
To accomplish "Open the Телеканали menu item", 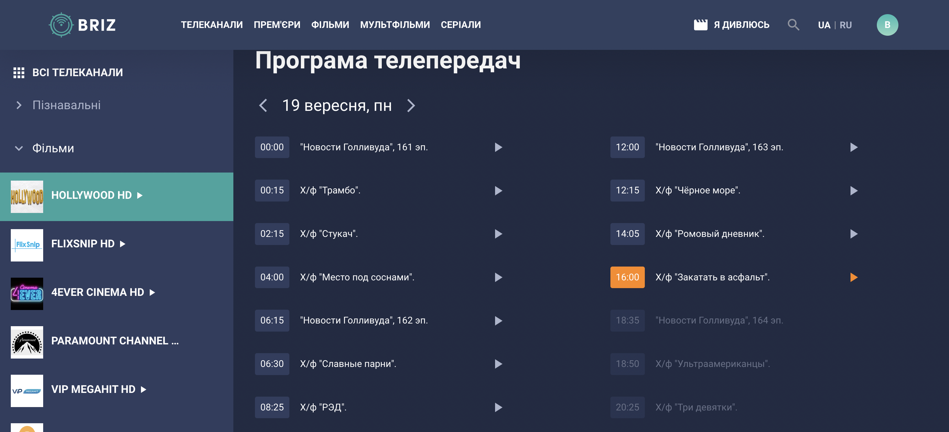I will click(x=211, y=25).
